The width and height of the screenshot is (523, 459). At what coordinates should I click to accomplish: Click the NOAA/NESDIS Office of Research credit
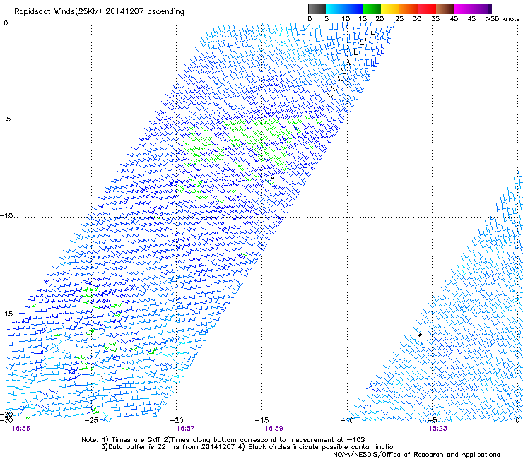[416, 455]
